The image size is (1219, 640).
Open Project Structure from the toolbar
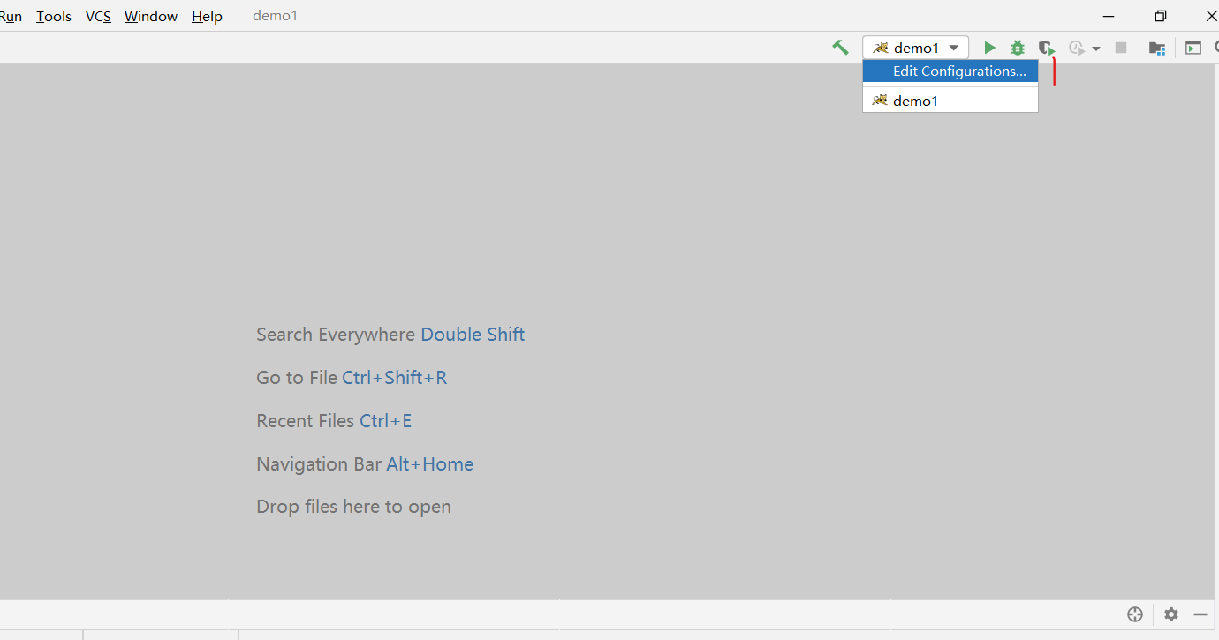[1157, 48]
